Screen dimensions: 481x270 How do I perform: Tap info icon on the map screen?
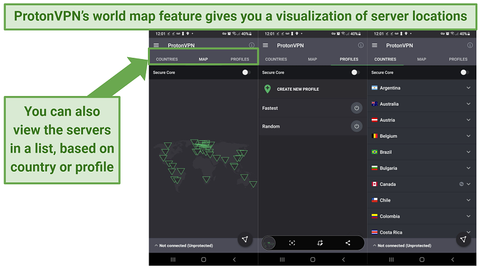point(252,45)
